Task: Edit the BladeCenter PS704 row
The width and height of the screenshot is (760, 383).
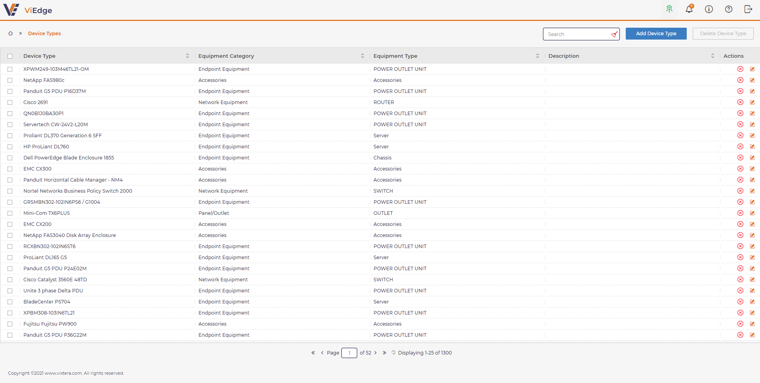Action: [752, 301]
